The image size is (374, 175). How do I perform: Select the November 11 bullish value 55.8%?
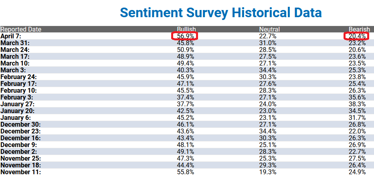click(x=185, y=172)
